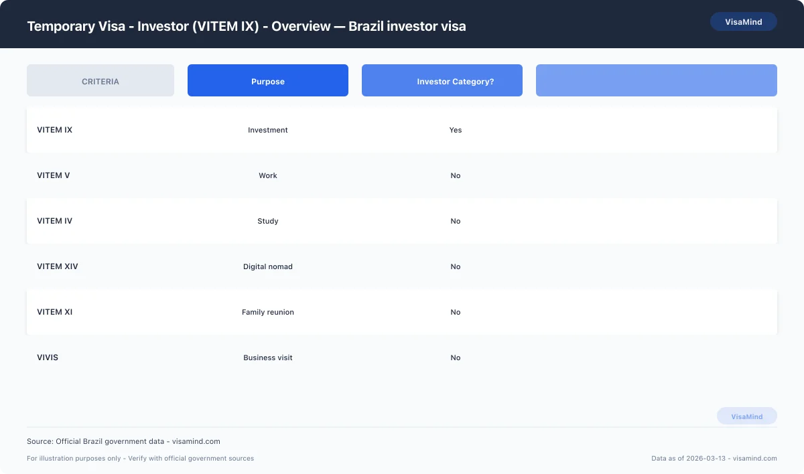The width and height of the screenshot is (804, 474).
Task: Click the Investment purpose cell
Action: (267, 130)
